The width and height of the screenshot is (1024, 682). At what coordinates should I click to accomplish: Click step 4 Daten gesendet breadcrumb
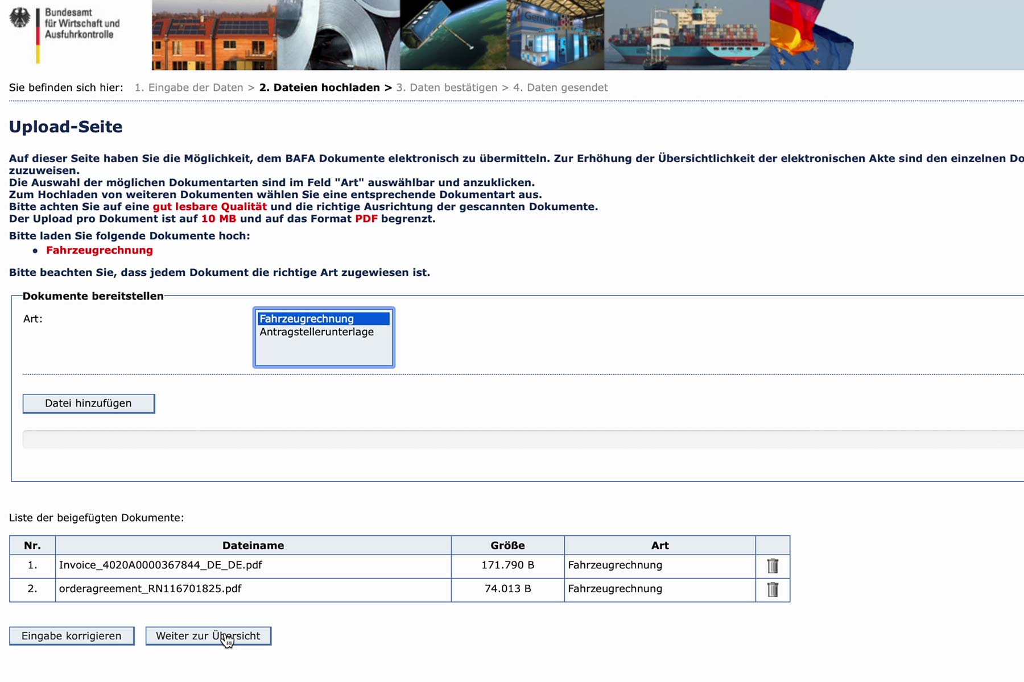(560, 88)
